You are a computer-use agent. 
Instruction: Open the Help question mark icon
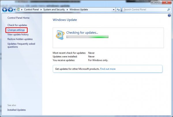tap(169, 16)
